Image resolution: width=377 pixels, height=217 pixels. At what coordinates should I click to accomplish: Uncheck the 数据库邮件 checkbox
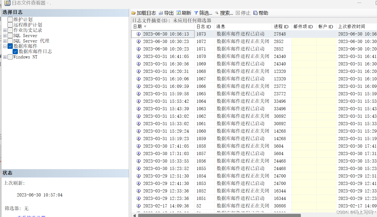(10, 46)
